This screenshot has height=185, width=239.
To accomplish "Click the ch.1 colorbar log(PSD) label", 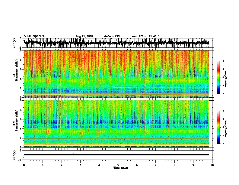I will 226,79.
